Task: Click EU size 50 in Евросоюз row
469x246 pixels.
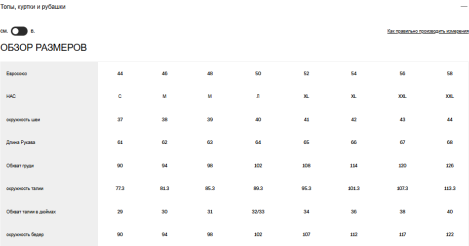Action: point(258,73)
